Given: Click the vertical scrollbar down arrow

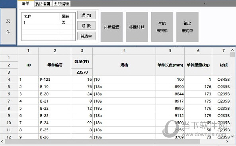Looking at the screenshot, I should [232, 136].
